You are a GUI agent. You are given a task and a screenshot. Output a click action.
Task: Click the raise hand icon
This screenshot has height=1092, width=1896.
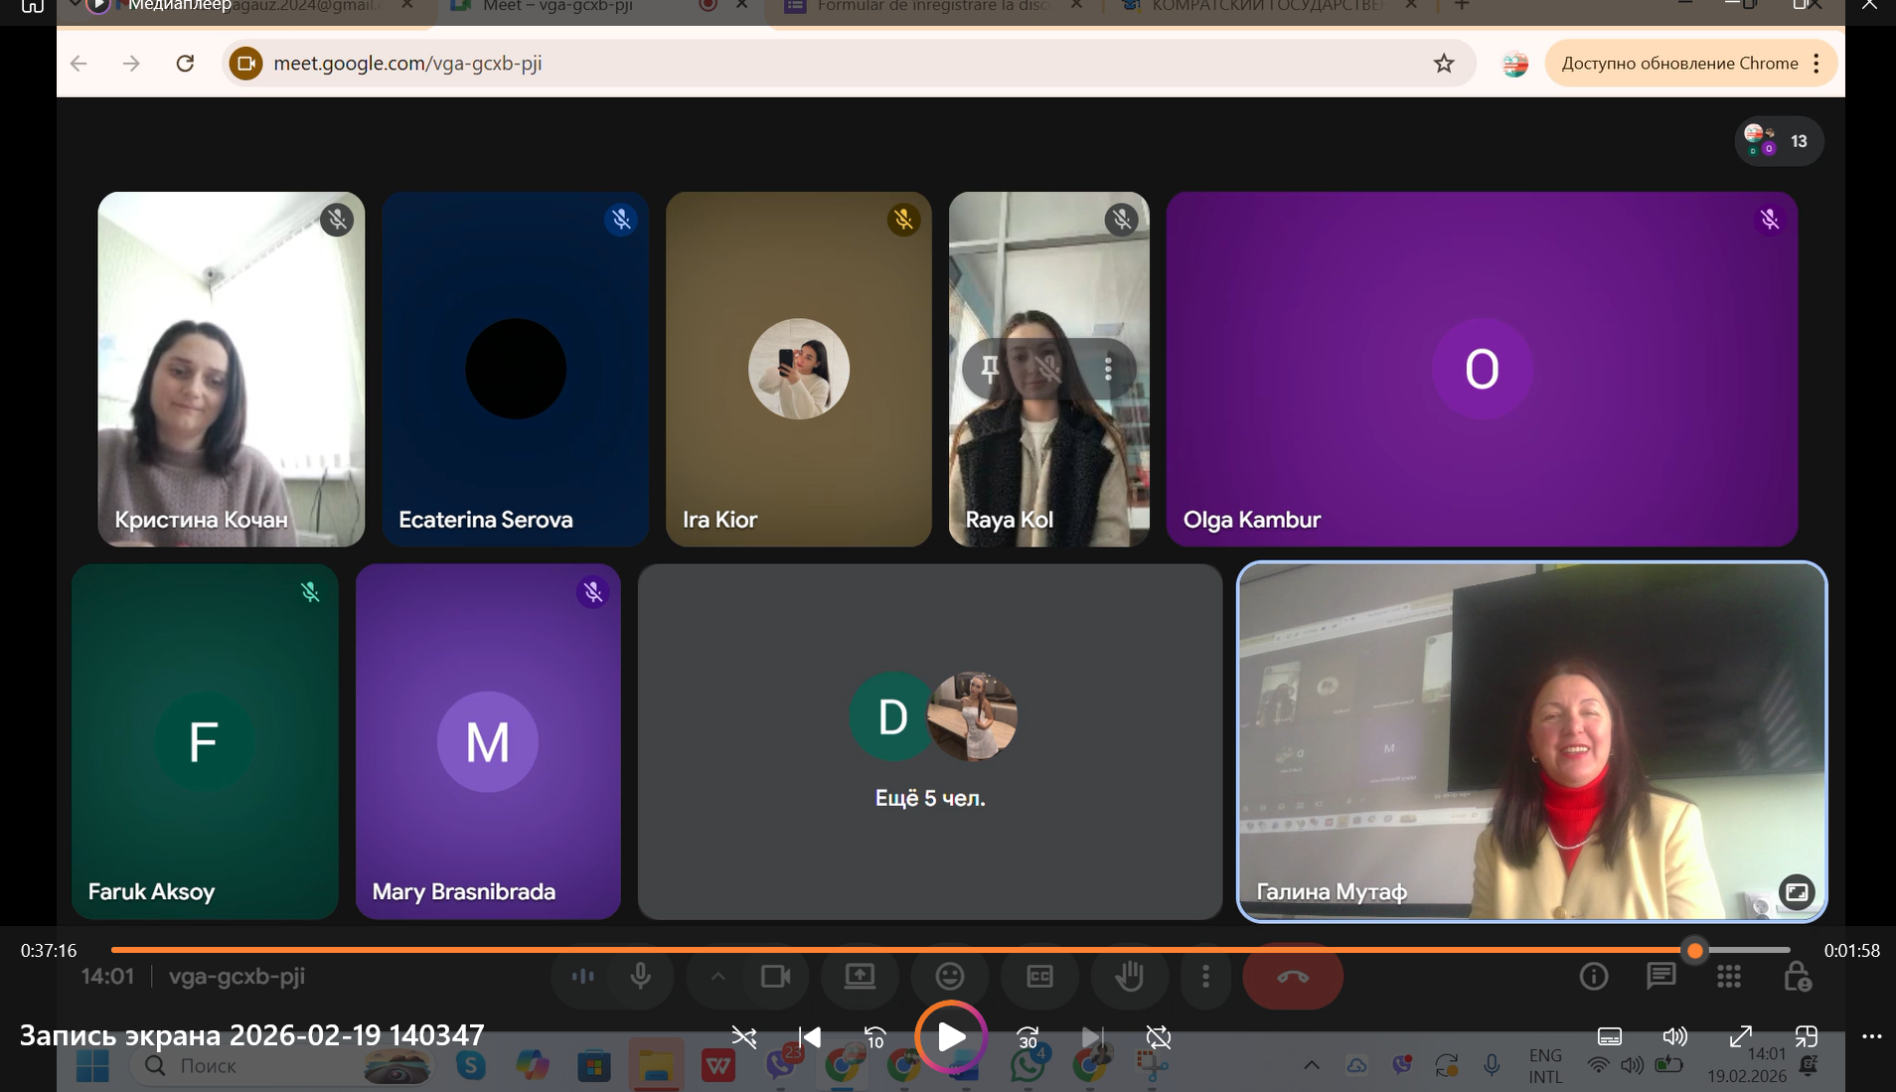click(x=1129, y=977)
